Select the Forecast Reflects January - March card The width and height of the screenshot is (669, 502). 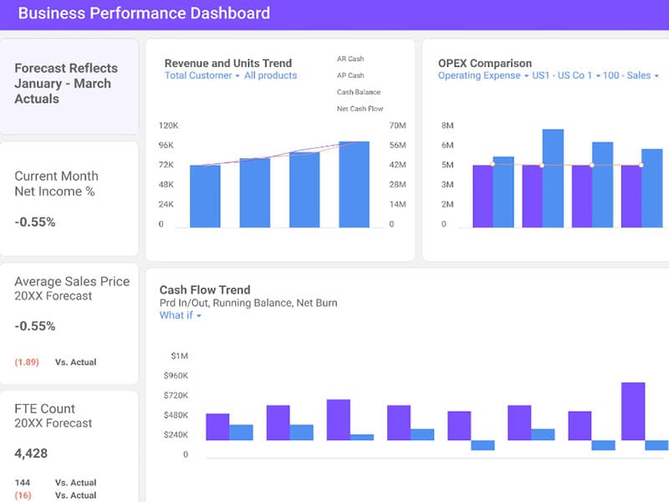coord(69,84)
